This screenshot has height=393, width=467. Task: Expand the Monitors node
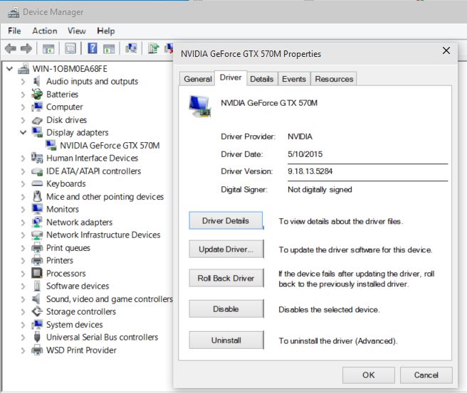coord(23,209)
